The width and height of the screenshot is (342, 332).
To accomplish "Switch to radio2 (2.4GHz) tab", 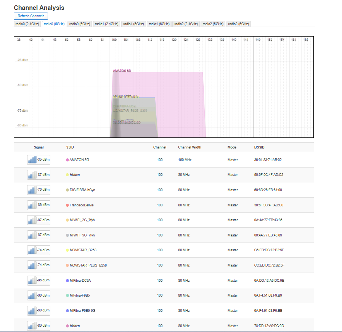I will (186, 24).
